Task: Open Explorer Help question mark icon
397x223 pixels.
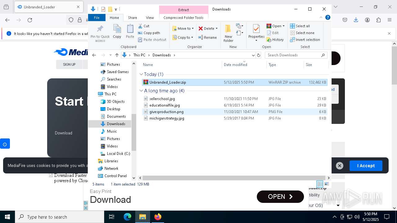Action: point(328,18)
